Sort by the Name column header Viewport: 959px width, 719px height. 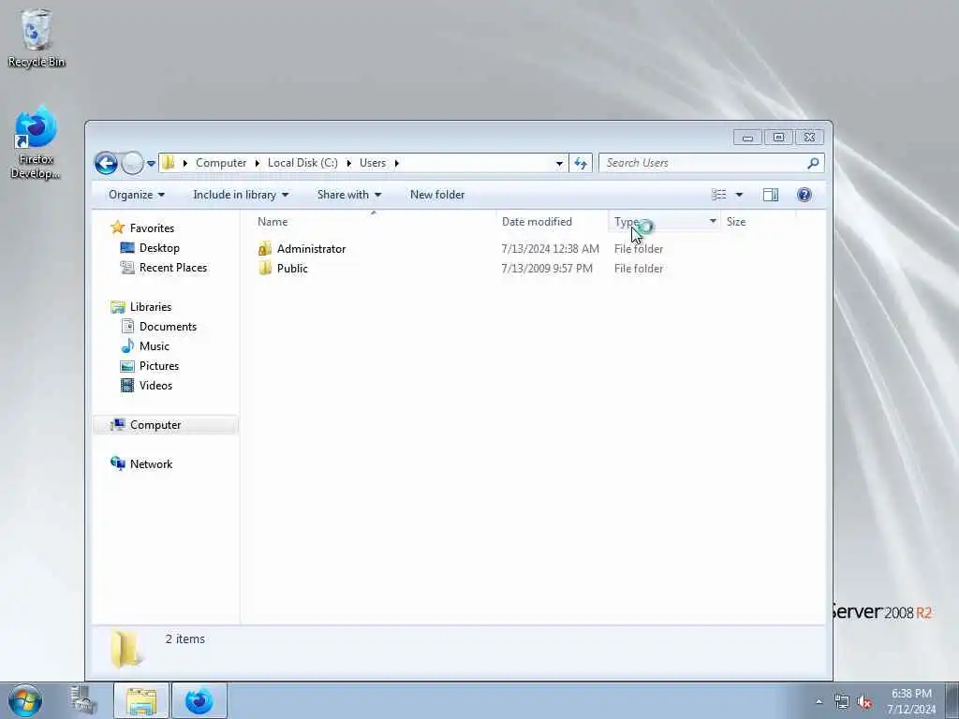click(x=375, y=221)
